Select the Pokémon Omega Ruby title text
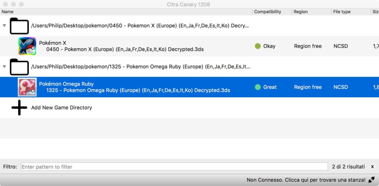 coord(66,84)
